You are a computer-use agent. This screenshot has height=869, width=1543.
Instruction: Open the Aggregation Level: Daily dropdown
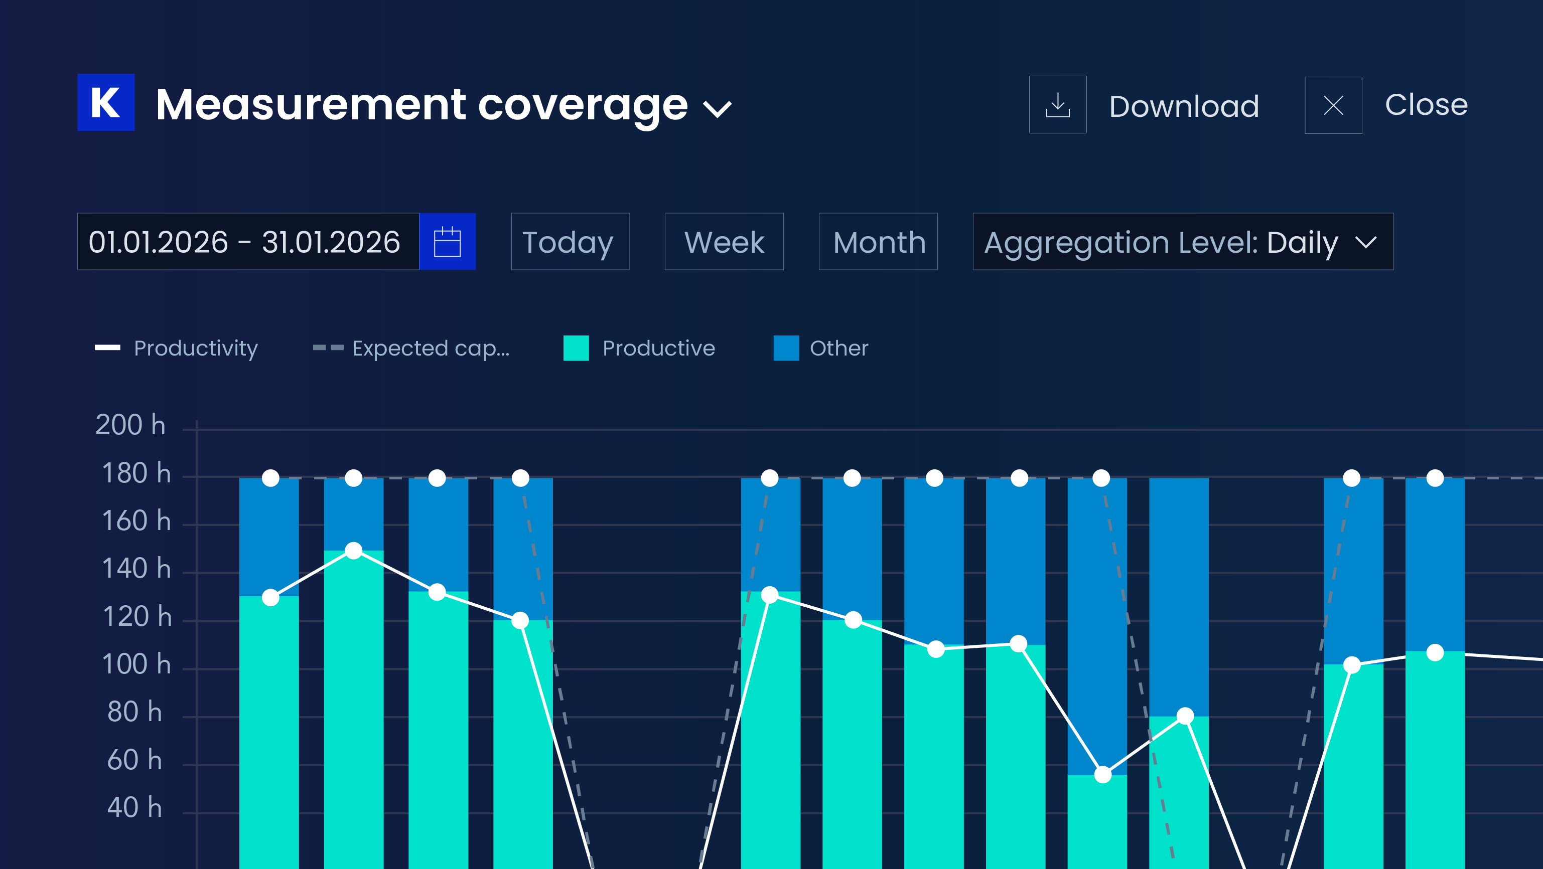(1183, 242)
